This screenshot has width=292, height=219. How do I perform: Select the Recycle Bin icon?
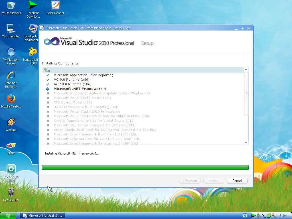coord(11,195)
